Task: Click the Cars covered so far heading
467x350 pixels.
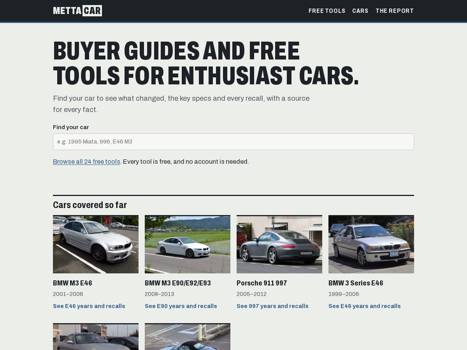Action: 90,205
